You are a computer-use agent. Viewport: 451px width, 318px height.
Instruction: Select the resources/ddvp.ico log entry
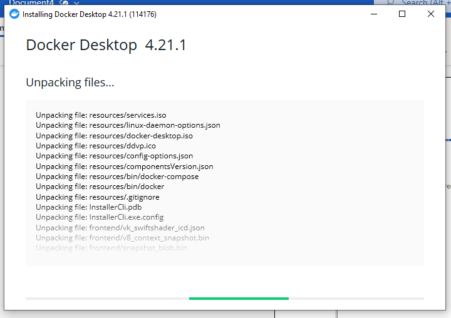tap(96, 146)
